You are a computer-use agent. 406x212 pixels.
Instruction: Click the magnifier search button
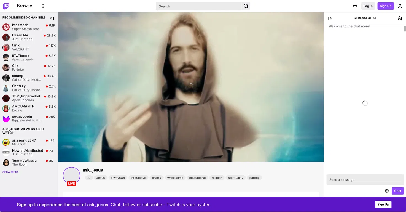(x=246, y=6)
